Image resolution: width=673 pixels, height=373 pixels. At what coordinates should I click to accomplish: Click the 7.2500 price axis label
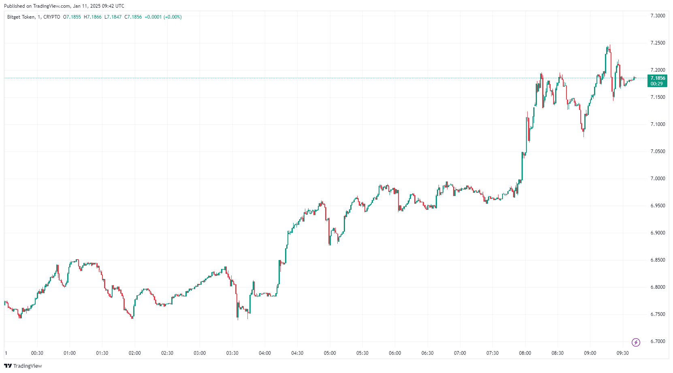[x=658, y=43]
